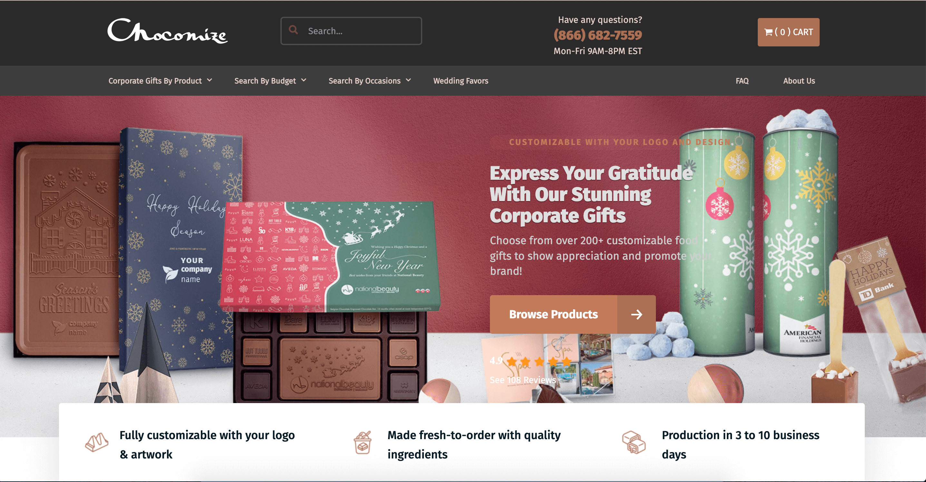Click the arrow icon on Browse Products

pyautogui.click(x=637, y=314)
